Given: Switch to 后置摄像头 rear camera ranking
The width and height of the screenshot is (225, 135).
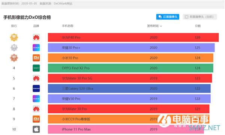Looking at the screenshot, I should click(168, 17).
